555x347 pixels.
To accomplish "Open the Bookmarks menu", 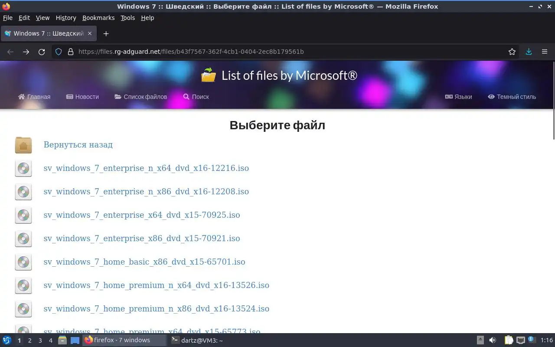I will 98,18.
